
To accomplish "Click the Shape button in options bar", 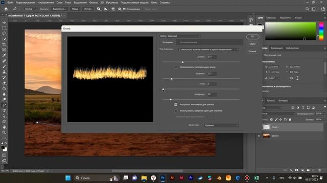I will click(x=88, y=9).
